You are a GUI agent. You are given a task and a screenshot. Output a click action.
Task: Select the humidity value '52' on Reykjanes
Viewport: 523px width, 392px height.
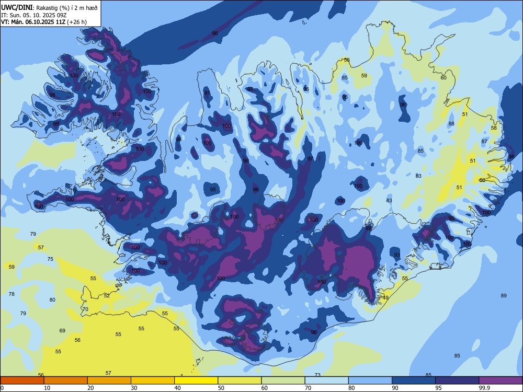click(107, 296)
